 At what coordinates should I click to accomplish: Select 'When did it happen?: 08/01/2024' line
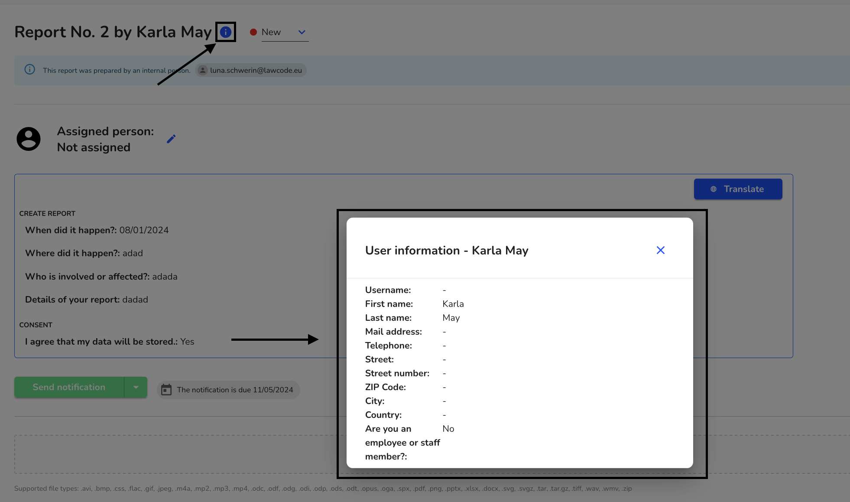[x=97, y=230]
